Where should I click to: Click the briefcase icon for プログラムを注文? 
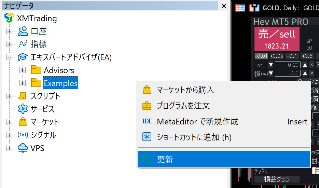pos(147,106)
